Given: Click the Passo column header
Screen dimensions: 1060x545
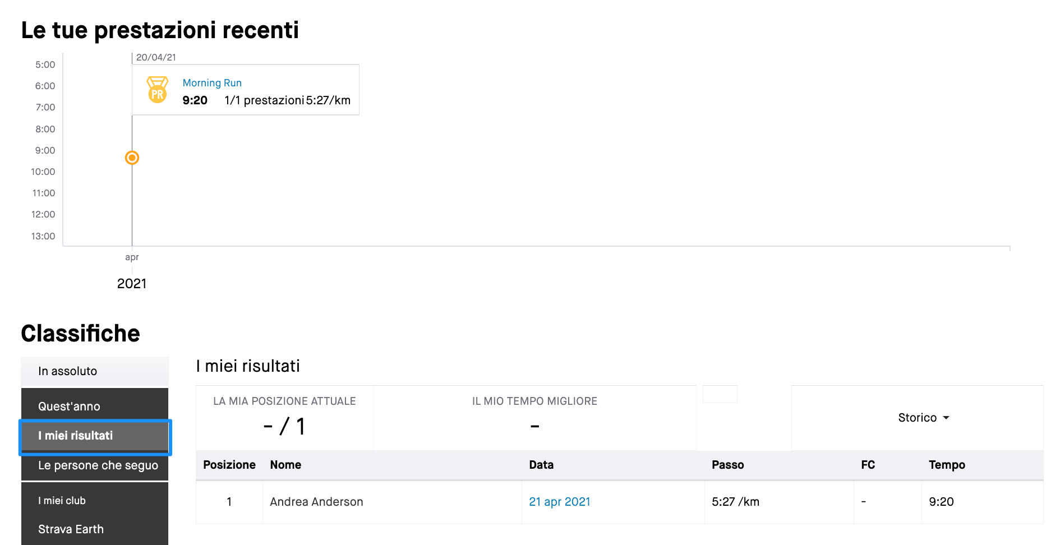Looking at the screenshot, I should click(x=727, y=465).
